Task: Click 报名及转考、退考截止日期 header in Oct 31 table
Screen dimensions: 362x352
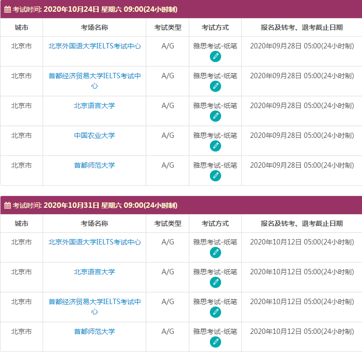Action: pos(302,223)
